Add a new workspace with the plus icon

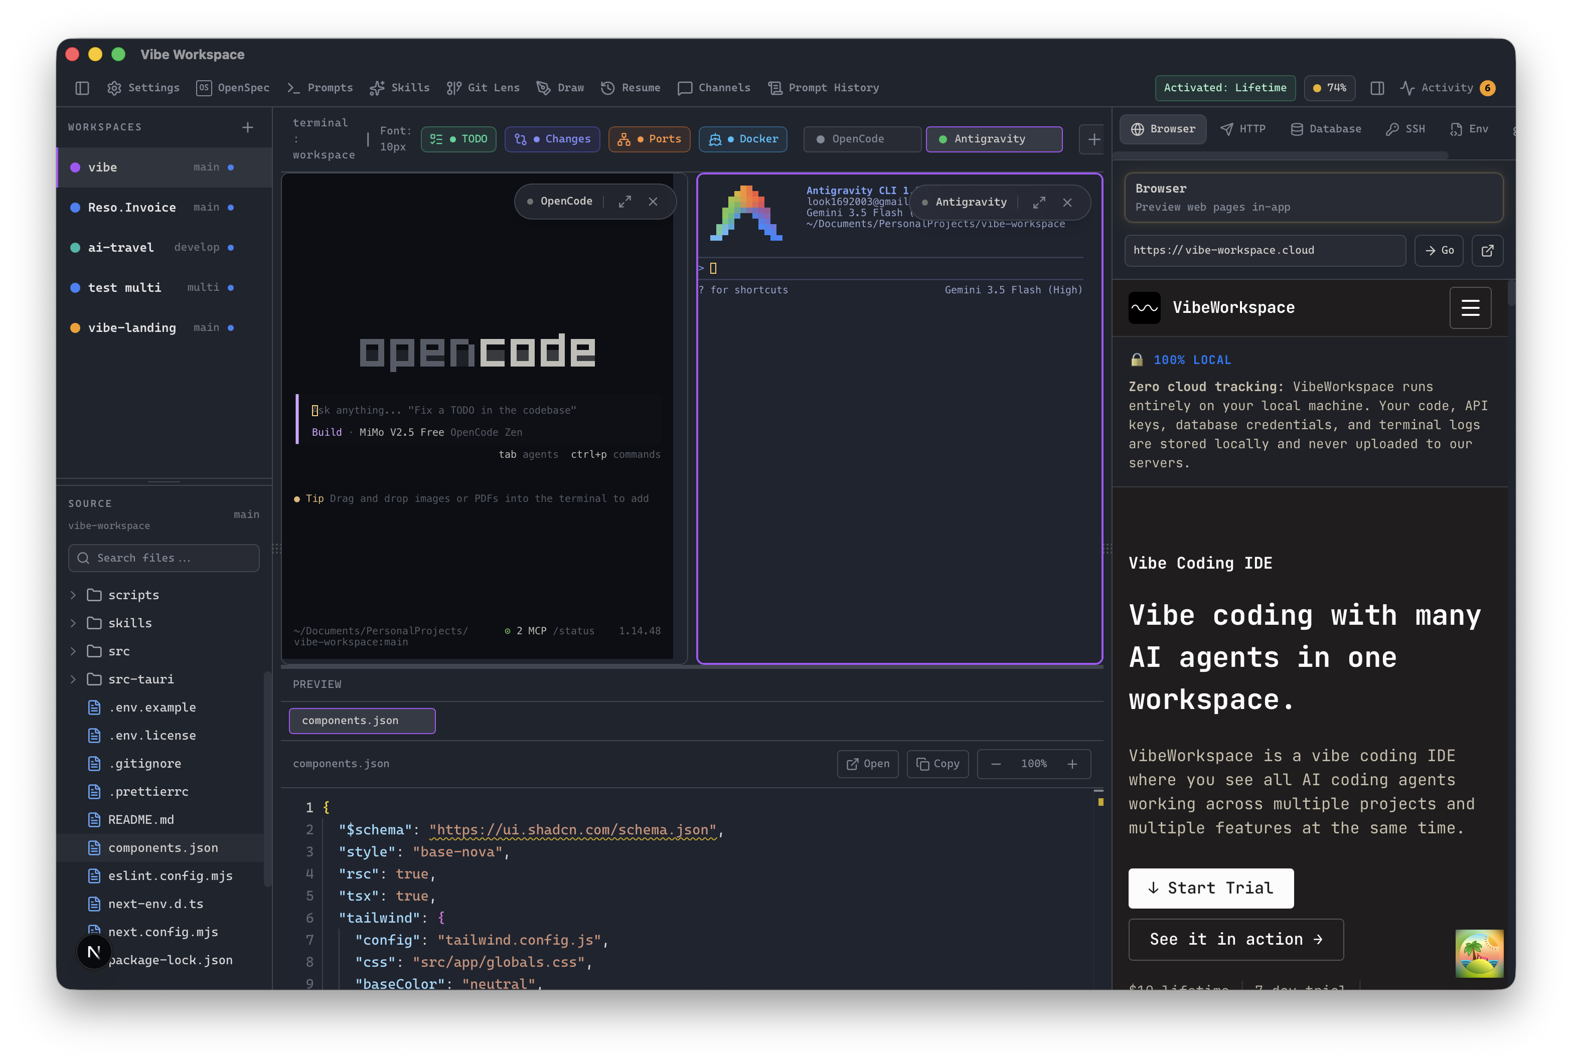click(248, 127)
